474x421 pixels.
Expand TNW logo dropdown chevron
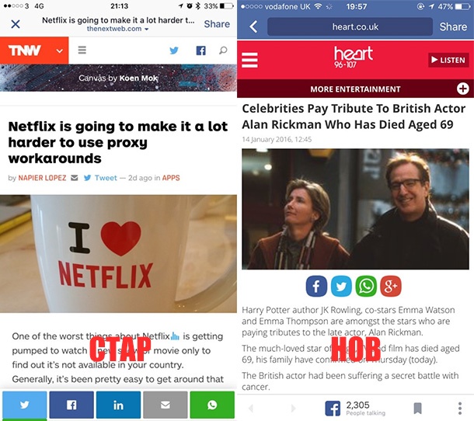click(60, 50)
